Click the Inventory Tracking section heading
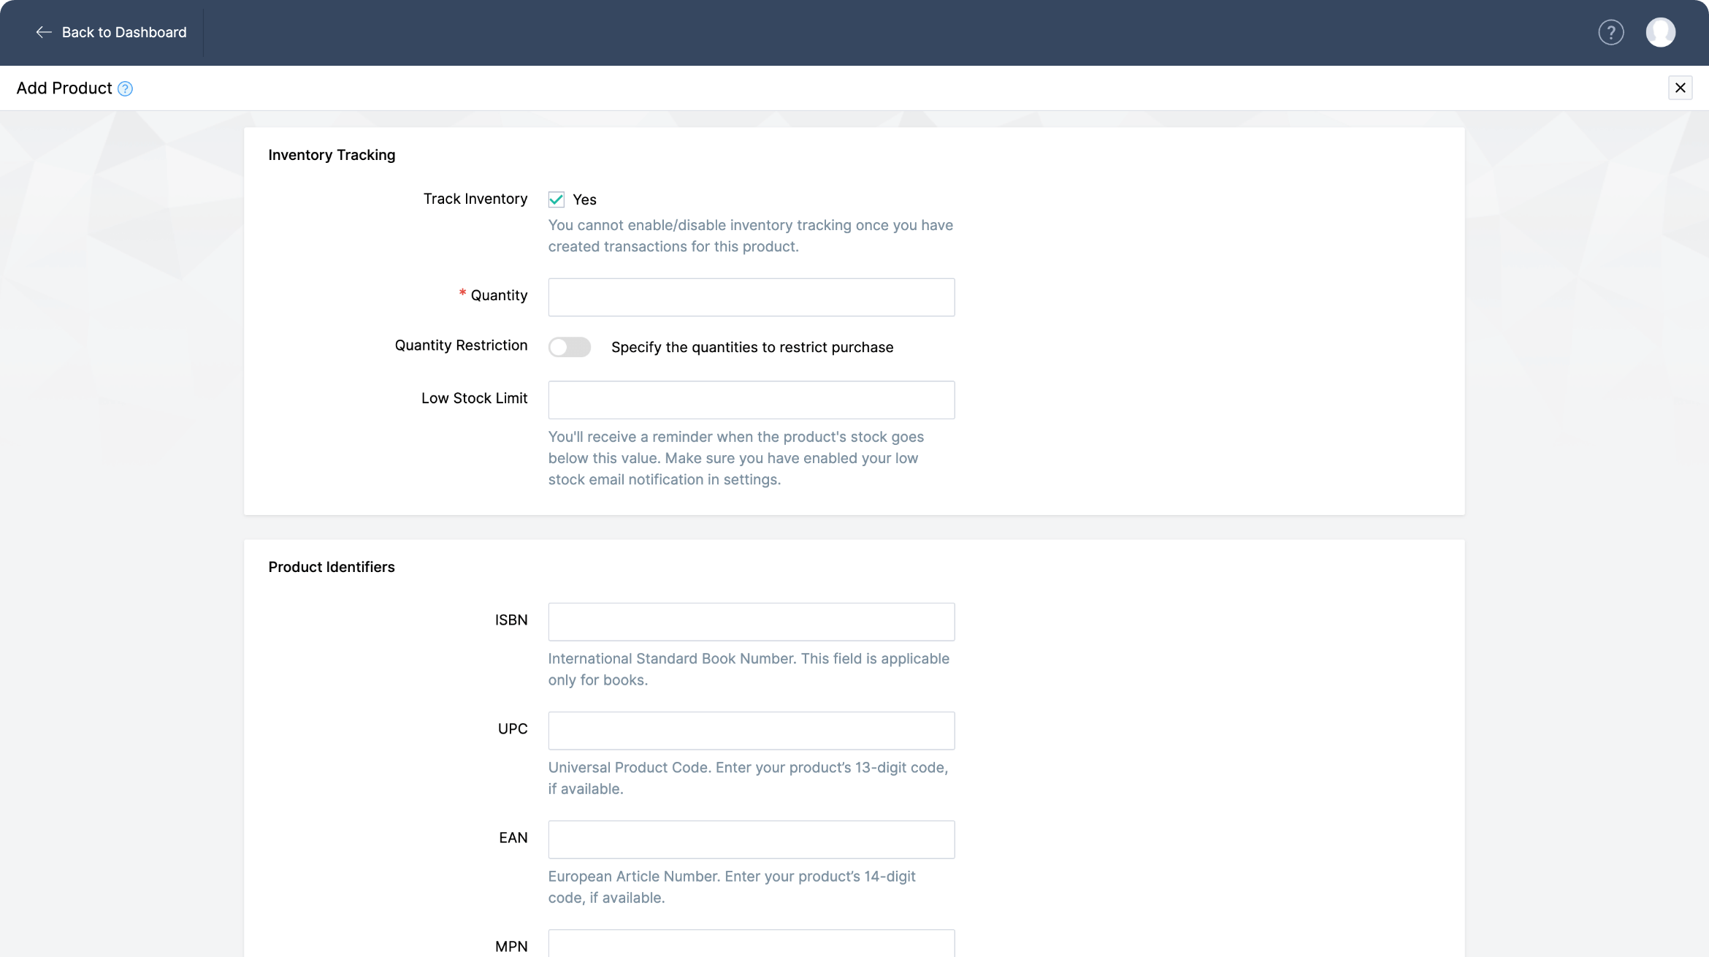Viewport: 1709px width, 957px height. point(332,155)
